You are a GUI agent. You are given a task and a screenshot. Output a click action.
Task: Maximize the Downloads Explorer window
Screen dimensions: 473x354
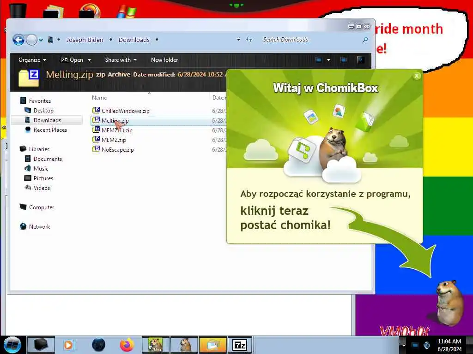pos(359,26)
